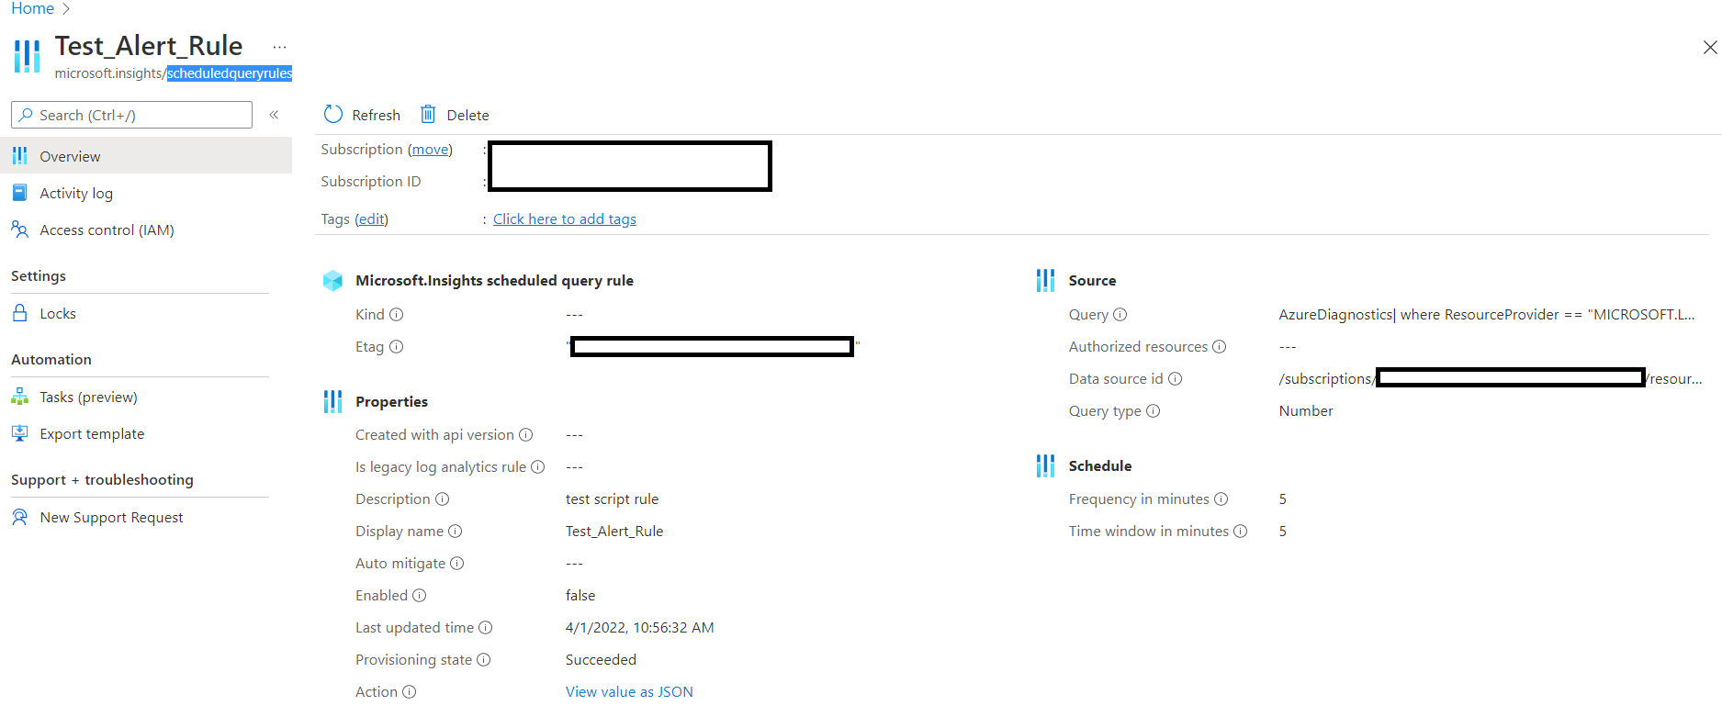Open the 'View value as JSON' link
The width and height of the screenshot is (1722, 728).
(629, 691)
